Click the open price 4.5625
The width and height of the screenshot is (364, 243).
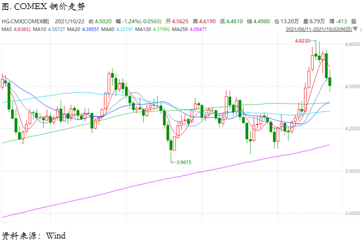180,21
